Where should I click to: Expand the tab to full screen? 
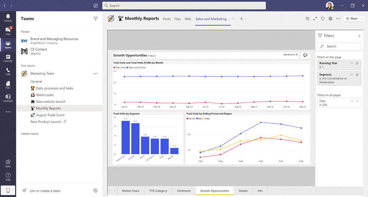[315, 19]
